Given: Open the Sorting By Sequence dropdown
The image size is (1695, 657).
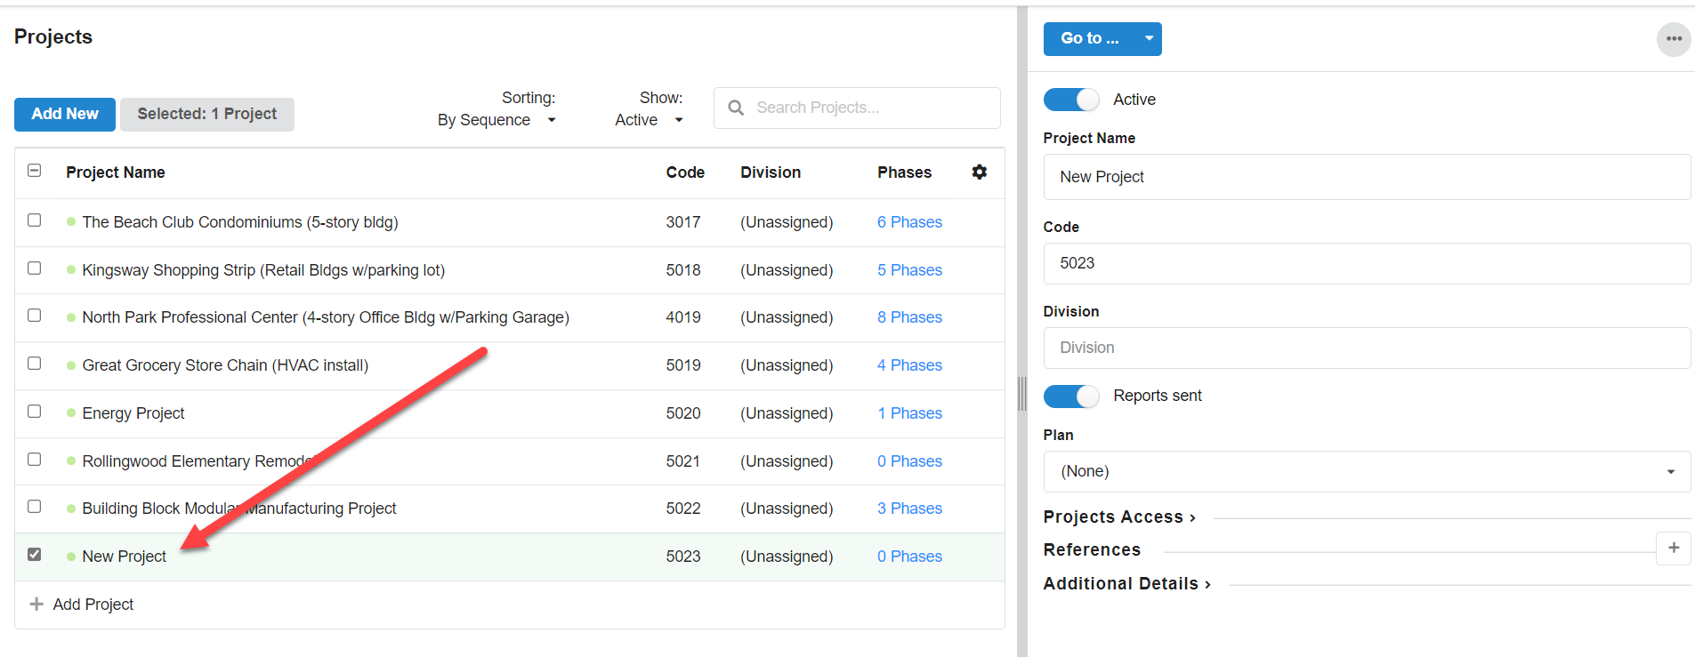Looking at the screenshot, I should point(496,120).
